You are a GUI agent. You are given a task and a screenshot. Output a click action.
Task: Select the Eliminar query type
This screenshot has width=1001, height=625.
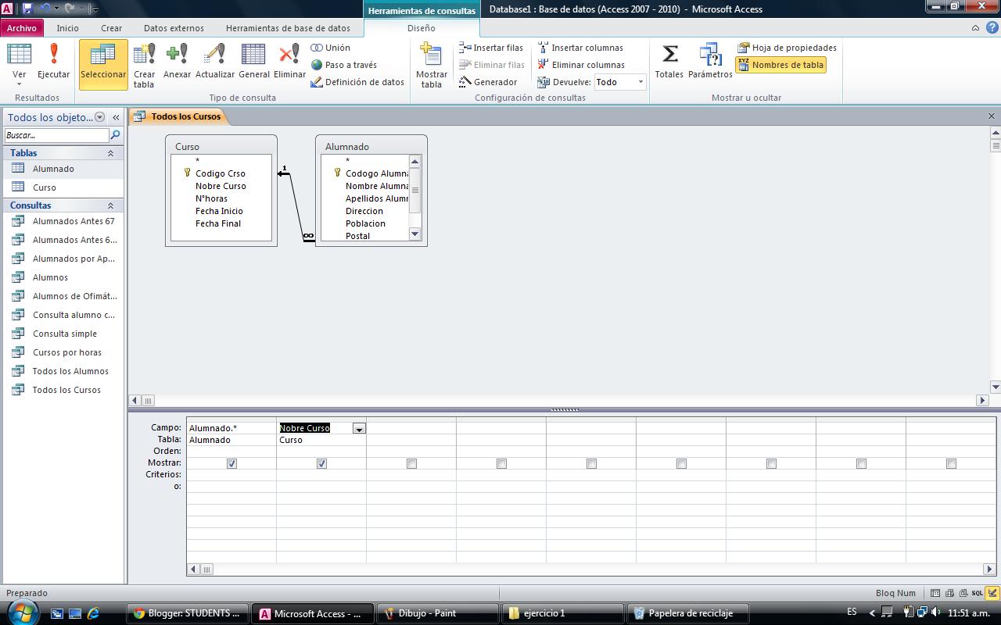pos(289,61)
